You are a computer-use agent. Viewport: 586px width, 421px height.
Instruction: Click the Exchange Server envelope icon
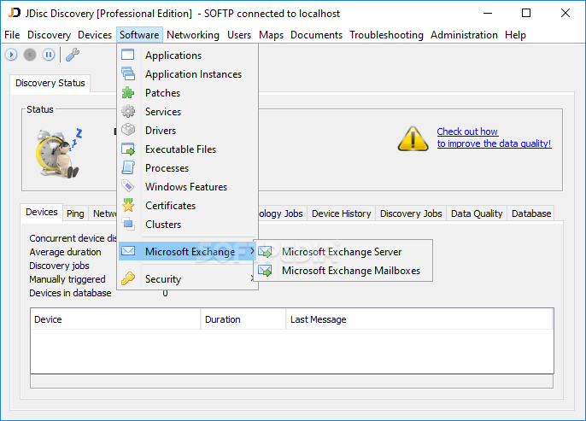[266, 252]
